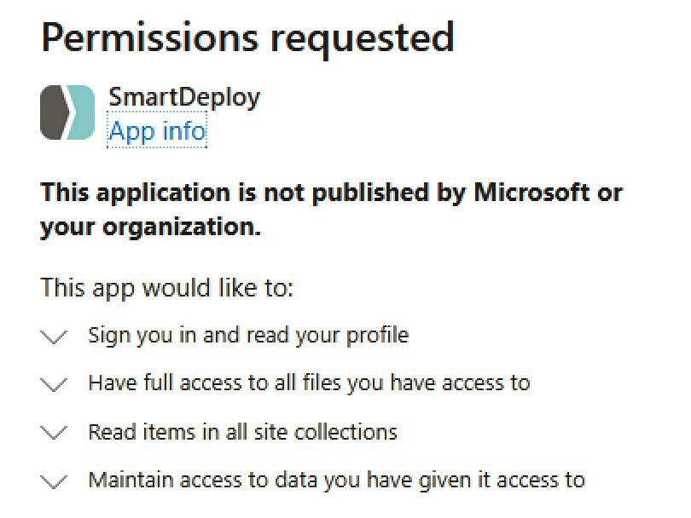This screenshot has width=691, height=518.
Task: Click the SmartDeploy application name text
Action: (x=184, y=97)
